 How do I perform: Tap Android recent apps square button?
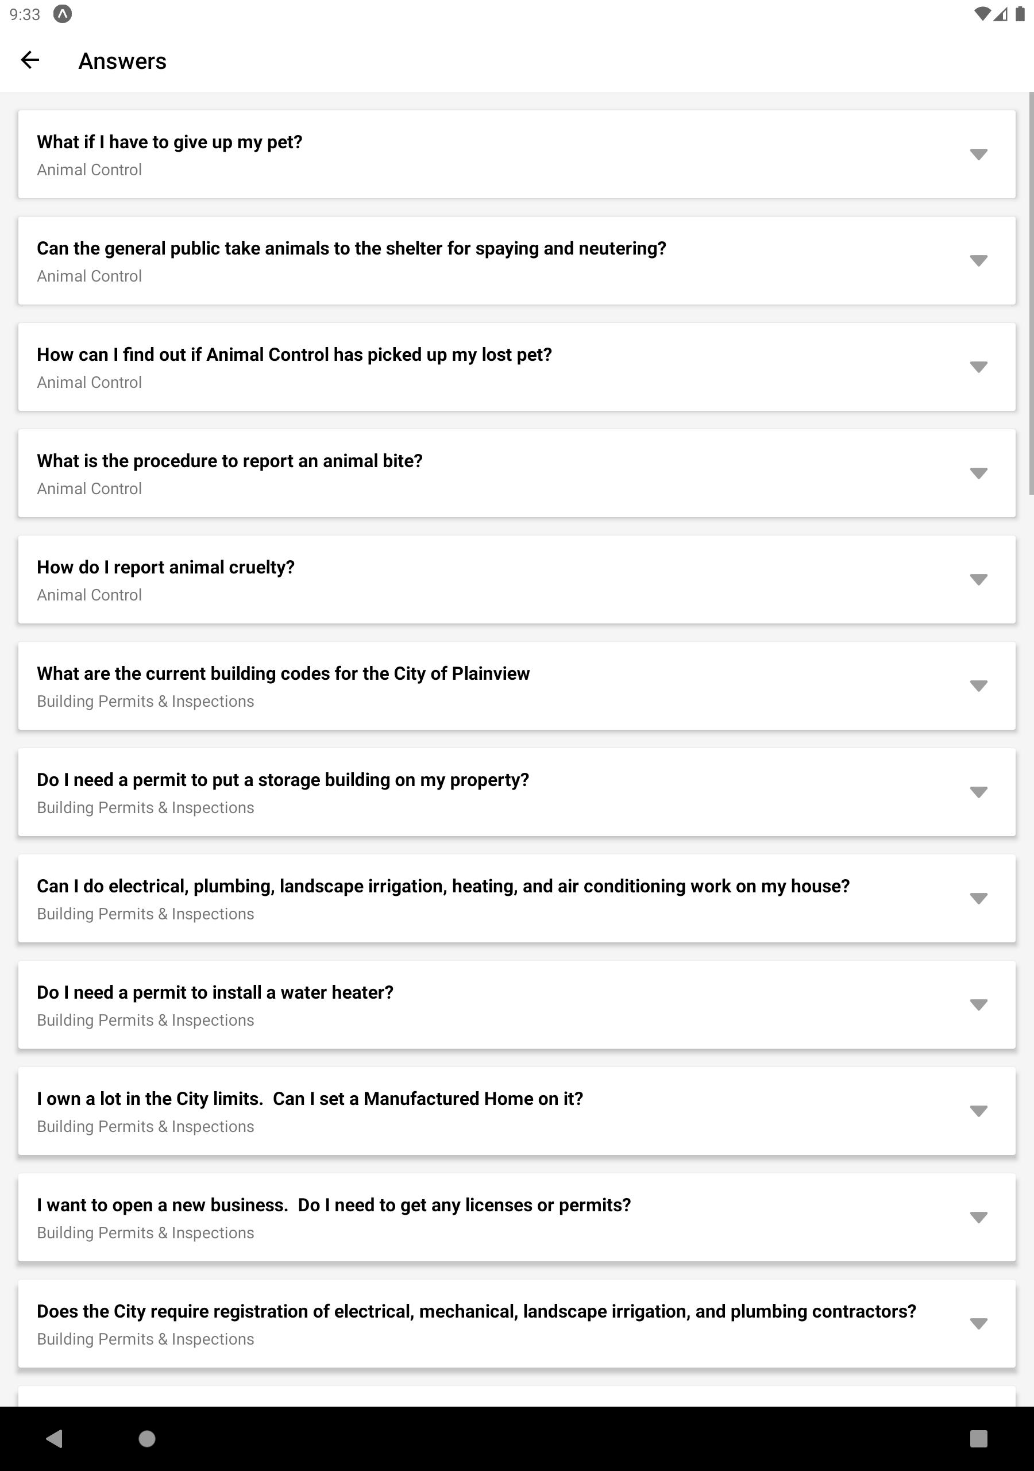[x=978, y=1439]
